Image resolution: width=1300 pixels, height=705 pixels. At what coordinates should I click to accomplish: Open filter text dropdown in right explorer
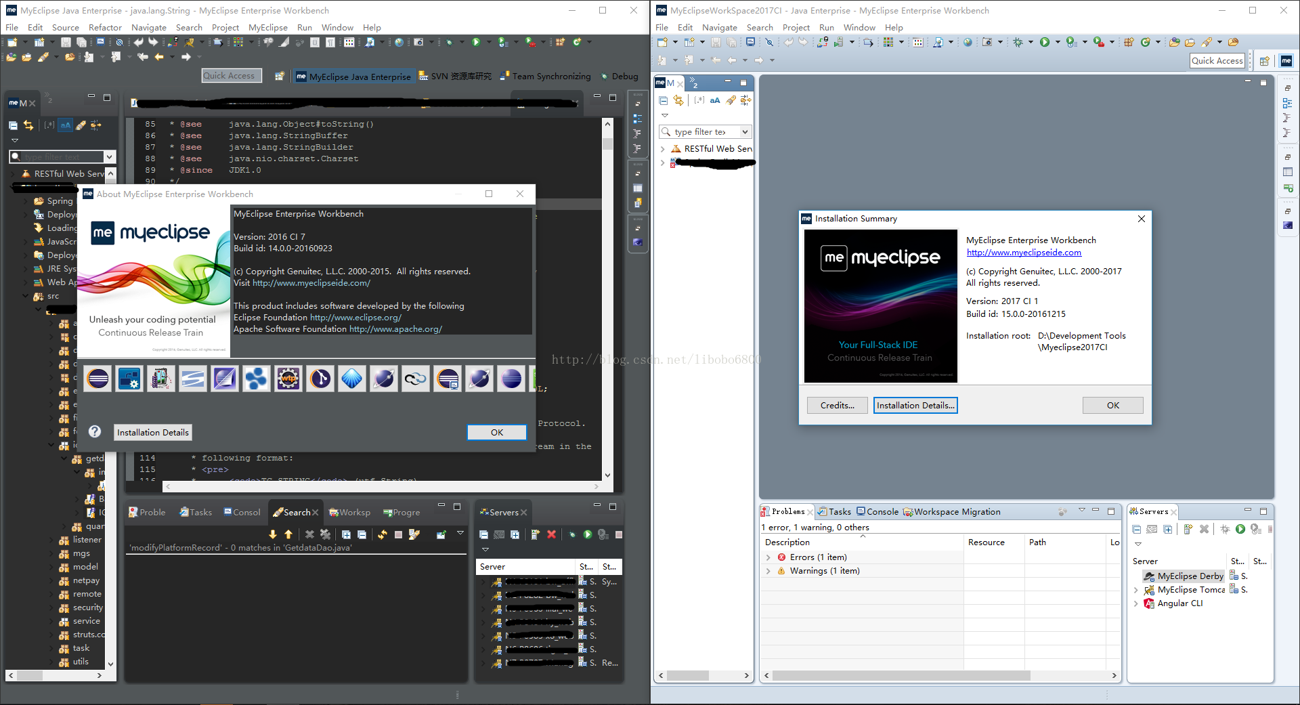[x=745, y=132]
